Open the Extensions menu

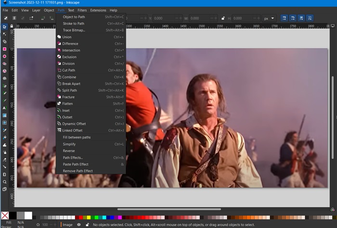[x=98, y=10]
